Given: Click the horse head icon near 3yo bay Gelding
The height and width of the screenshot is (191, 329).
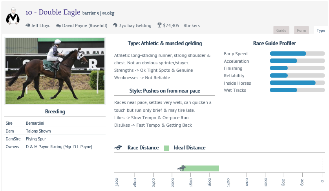Looking at the screenshot, I should [x=115, y=25].
